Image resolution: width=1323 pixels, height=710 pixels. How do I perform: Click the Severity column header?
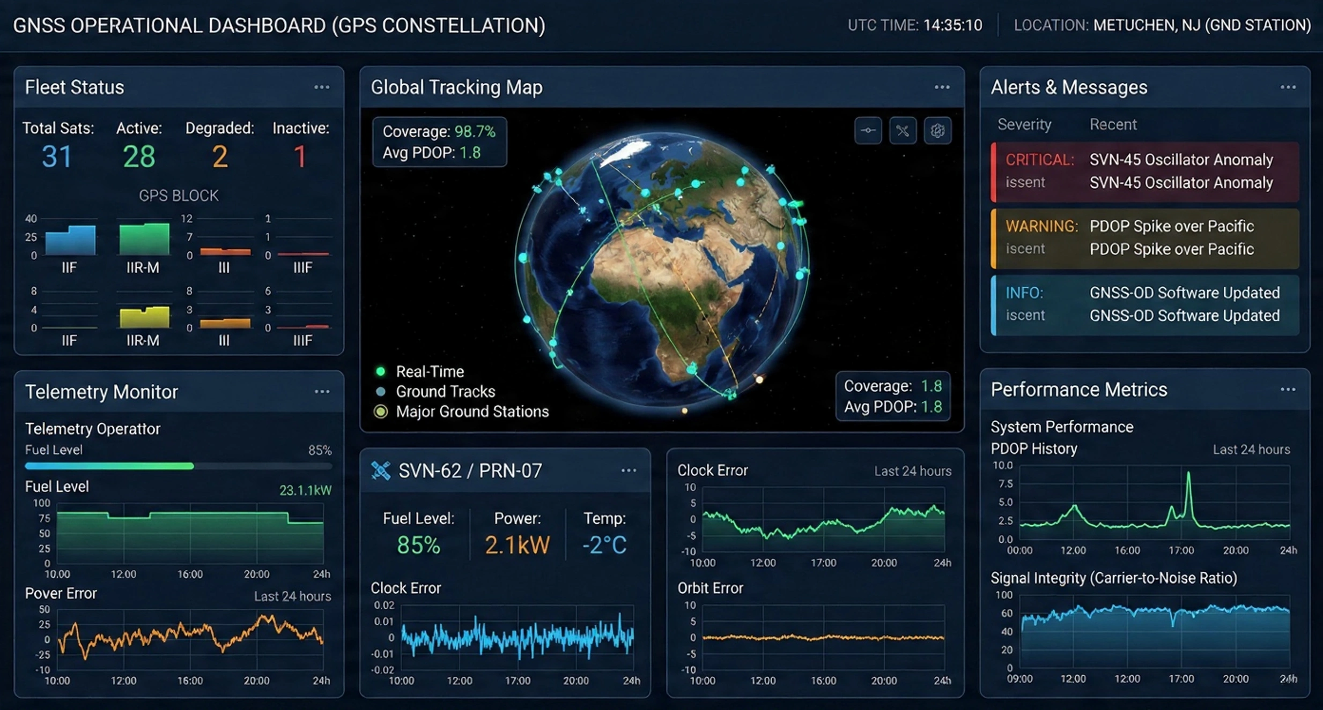(1024, 125)
